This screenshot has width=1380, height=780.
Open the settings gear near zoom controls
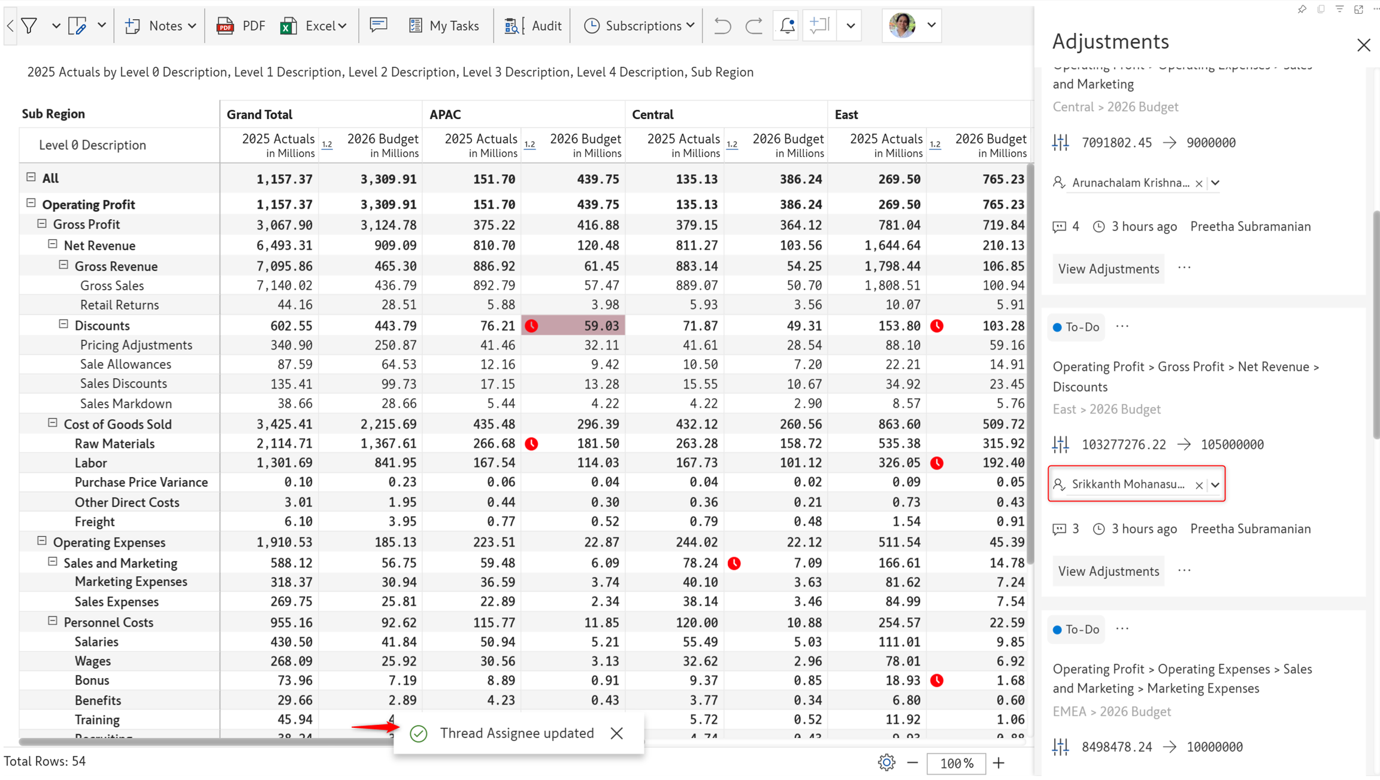tap(886, 763)
